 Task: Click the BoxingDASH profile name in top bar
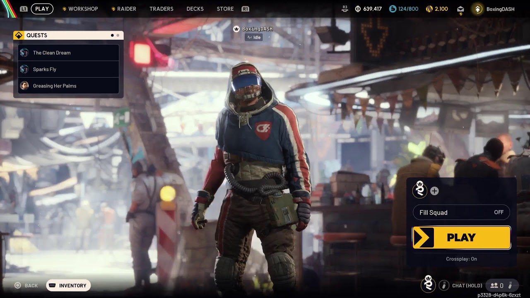[x=501, y=9]
